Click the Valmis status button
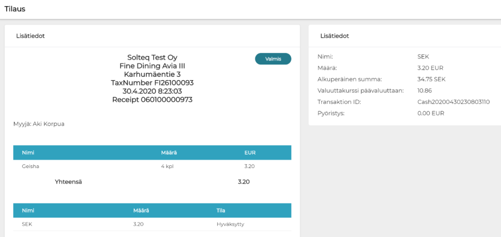501x237 pixels. click(x=273, y=59)
